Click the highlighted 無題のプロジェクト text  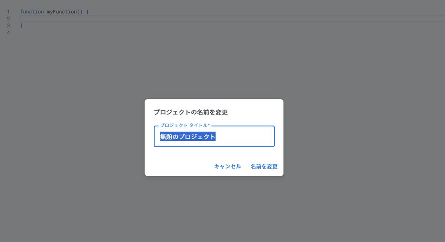[188, 136]
